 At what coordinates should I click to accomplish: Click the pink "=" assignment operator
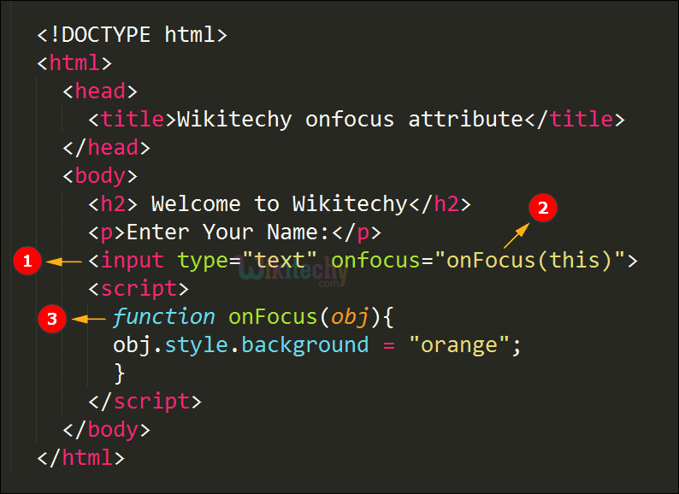point(388,345)
